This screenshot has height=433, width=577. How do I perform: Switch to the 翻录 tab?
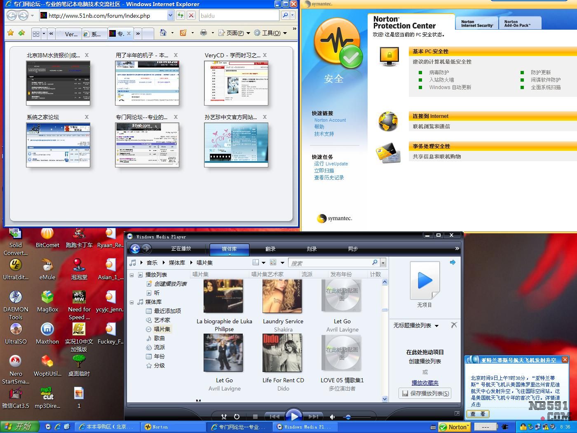tap(270, 249)
